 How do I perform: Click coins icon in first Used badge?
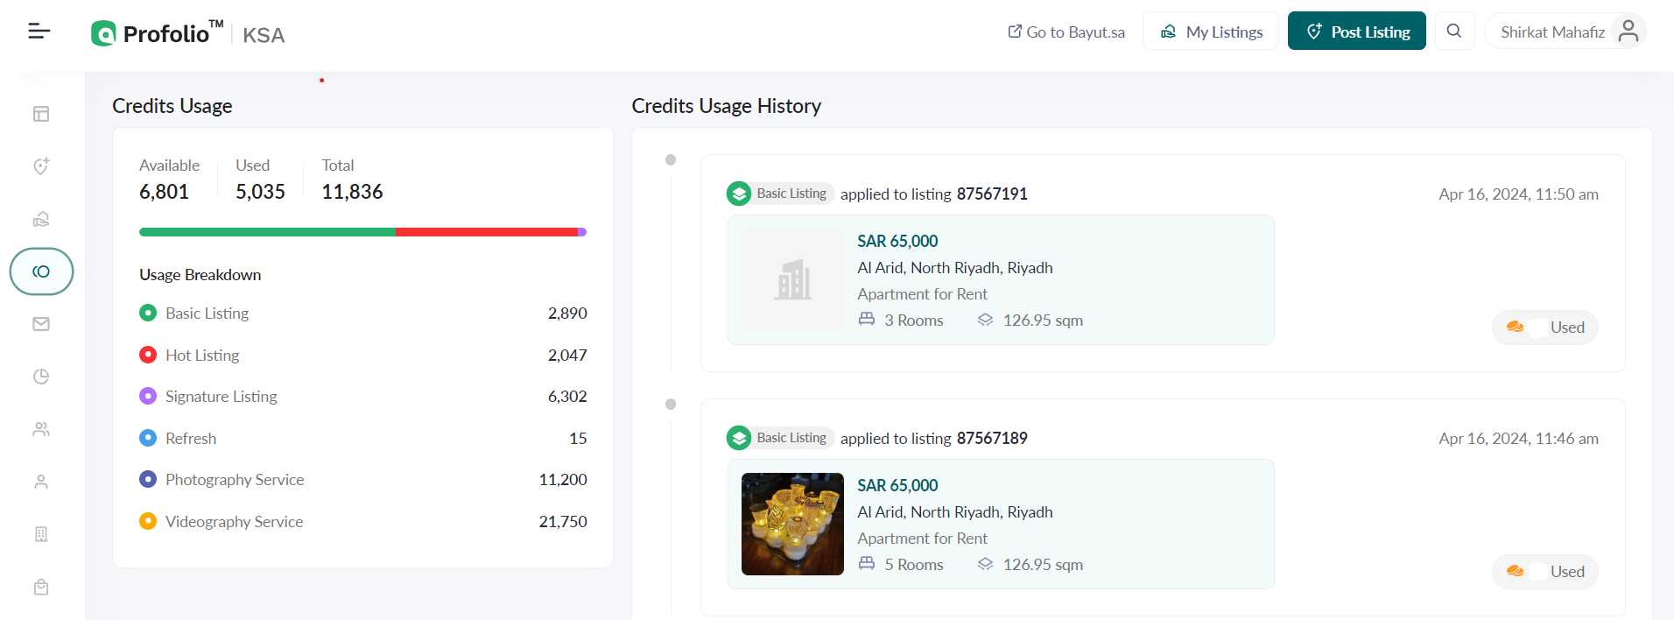[x=1516, y=327]
